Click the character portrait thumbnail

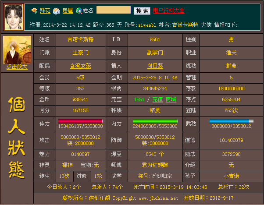17,50
